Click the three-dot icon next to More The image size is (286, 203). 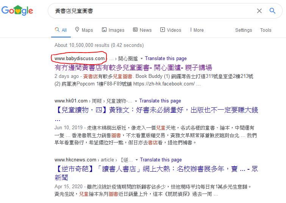191,29
